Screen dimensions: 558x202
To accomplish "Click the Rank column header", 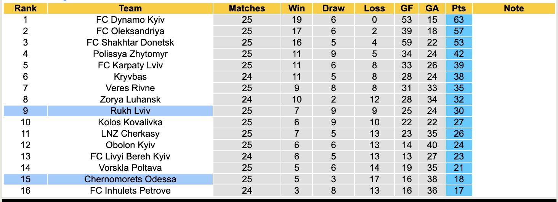I will 25,8.
